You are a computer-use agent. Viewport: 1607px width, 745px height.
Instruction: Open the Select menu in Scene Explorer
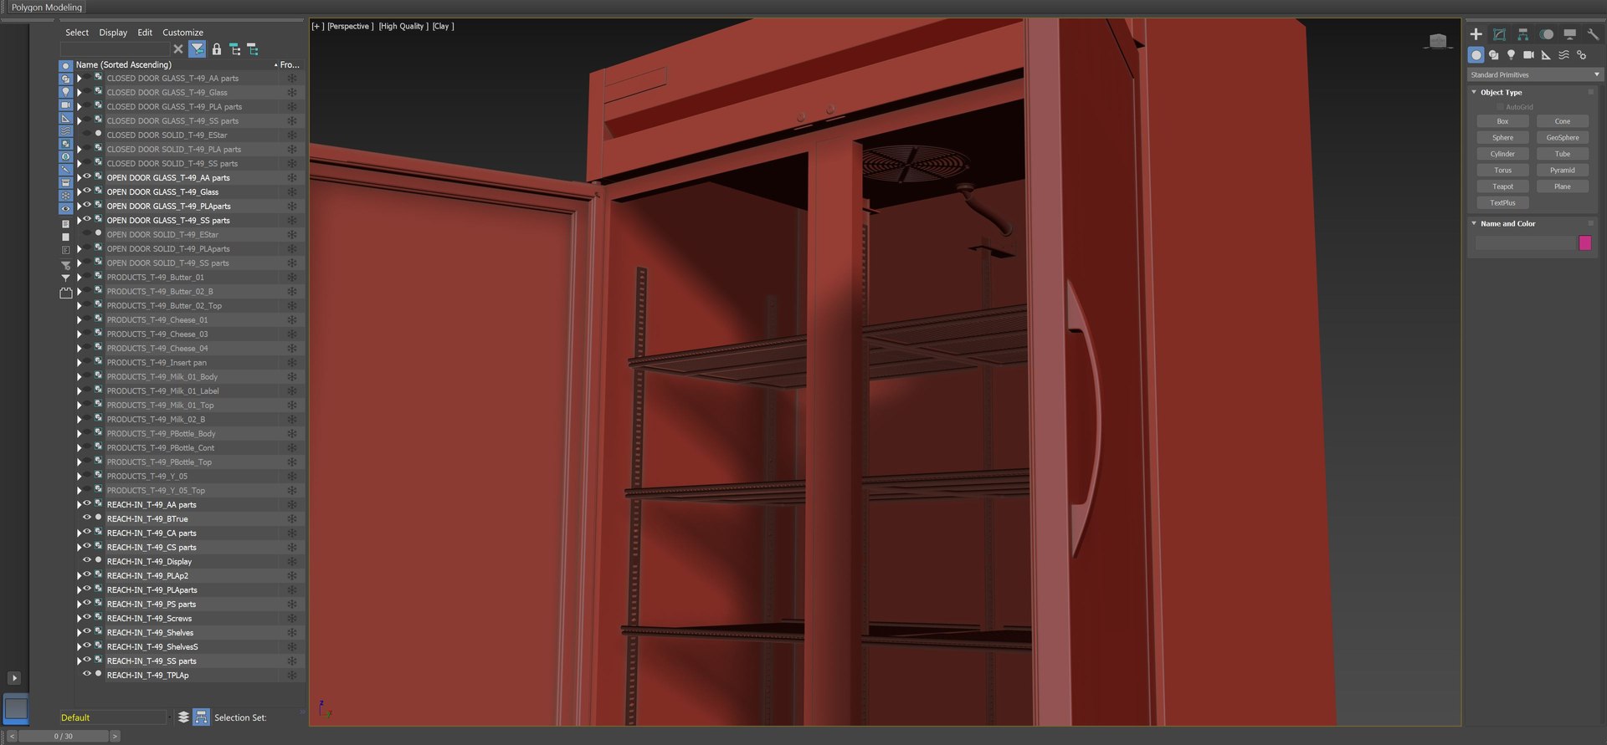[77, 33]
